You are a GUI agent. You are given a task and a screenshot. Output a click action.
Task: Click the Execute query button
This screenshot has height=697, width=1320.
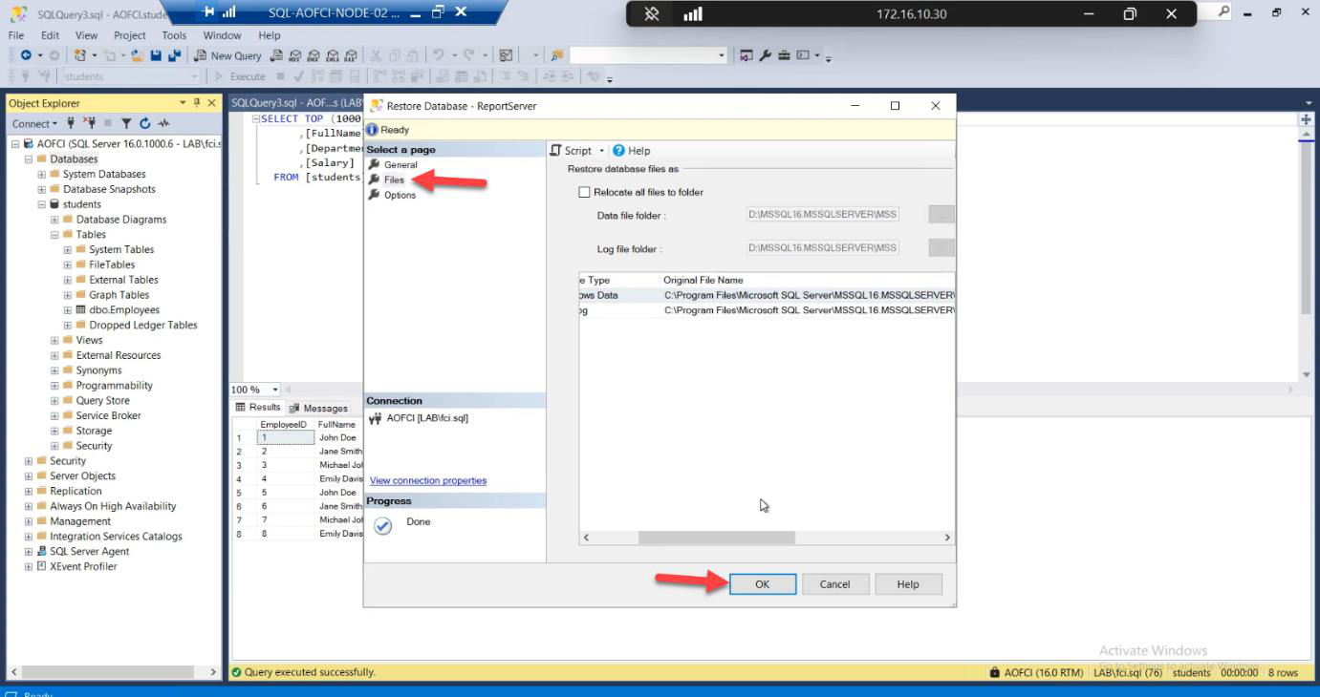click(x=241, y=76)
